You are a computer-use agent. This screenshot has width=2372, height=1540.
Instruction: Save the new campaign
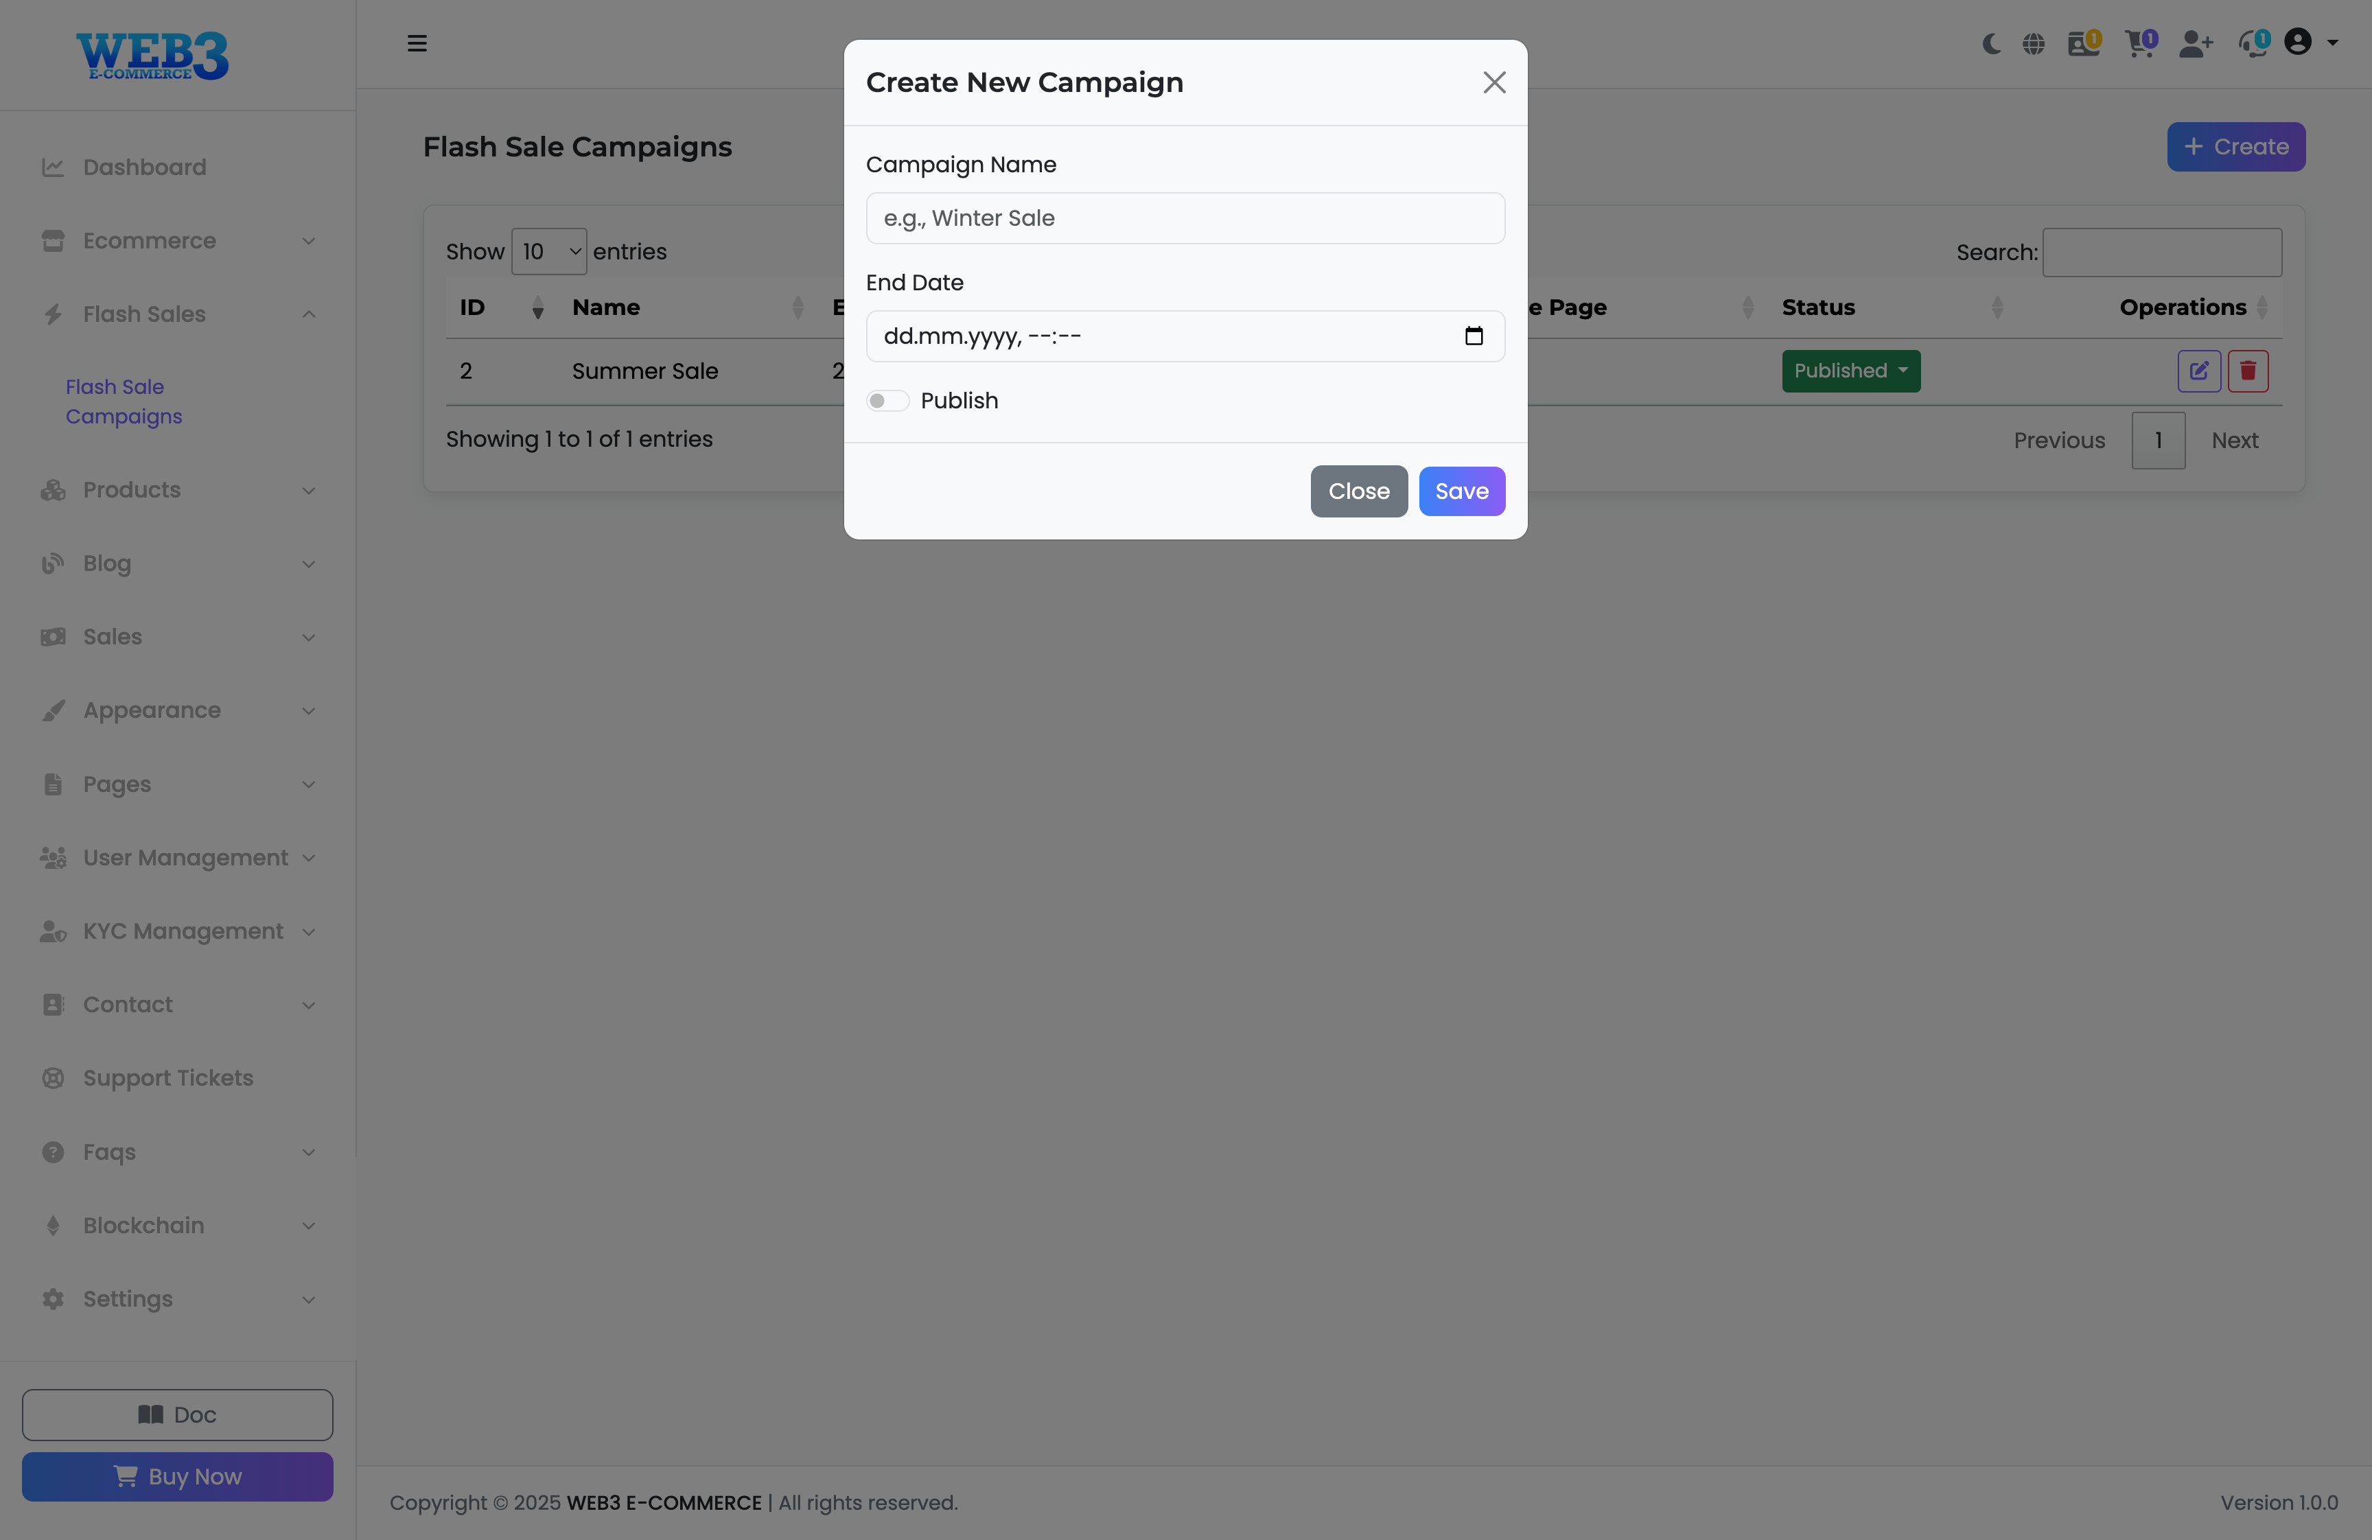[1461, 491]
